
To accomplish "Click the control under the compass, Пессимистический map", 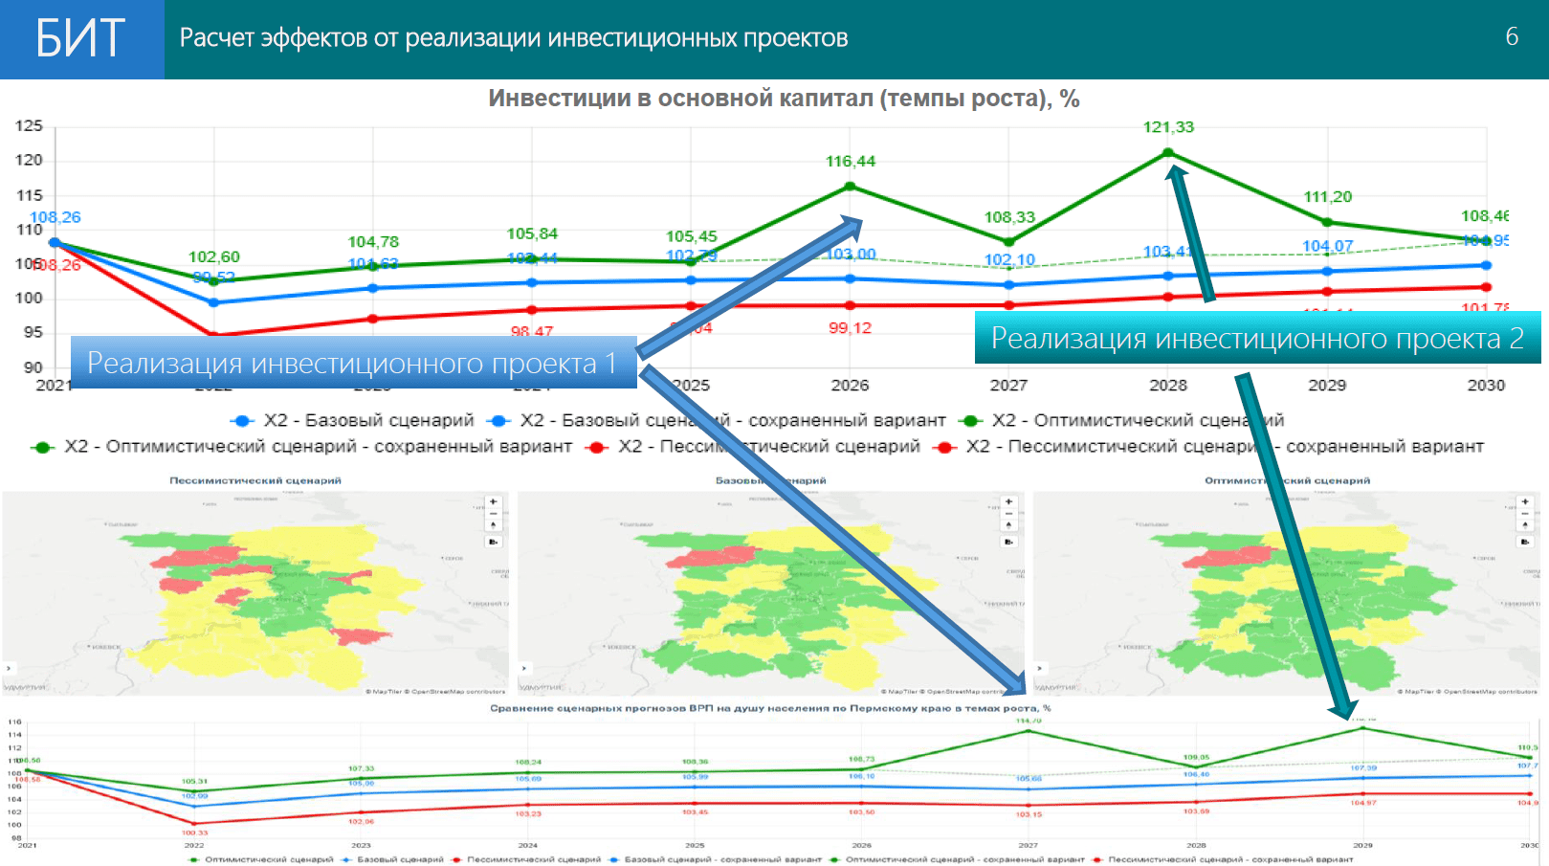I will click(x=494, y=542).
